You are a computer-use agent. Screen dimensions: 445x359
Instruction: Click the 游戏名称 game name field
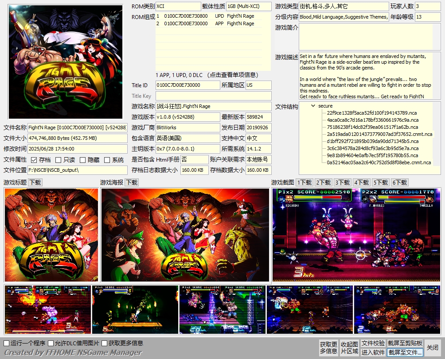(x=214, y=107)
